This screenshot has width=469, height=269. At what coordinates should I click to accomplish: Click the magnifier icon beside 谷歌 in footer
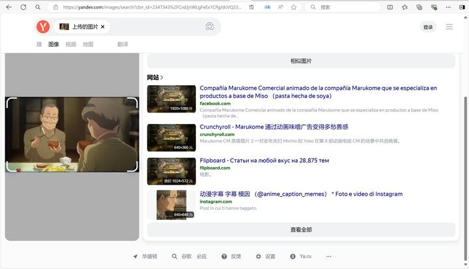click(175, 257)
